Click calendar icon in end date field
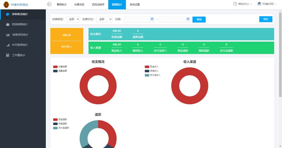The image size is (282, 148). coord(188,19)
